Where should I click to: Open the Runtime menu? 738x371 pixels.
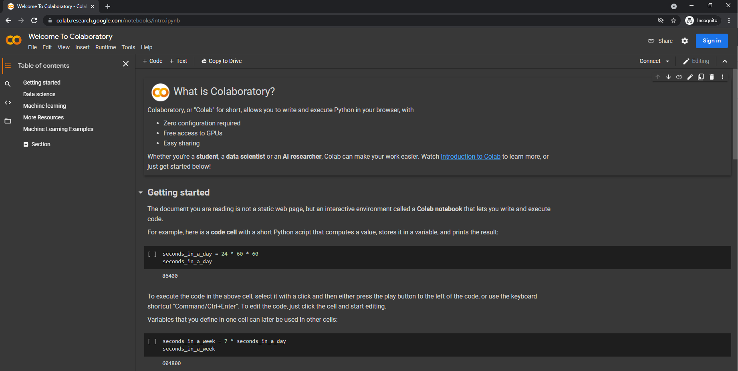tap(105, 47)
